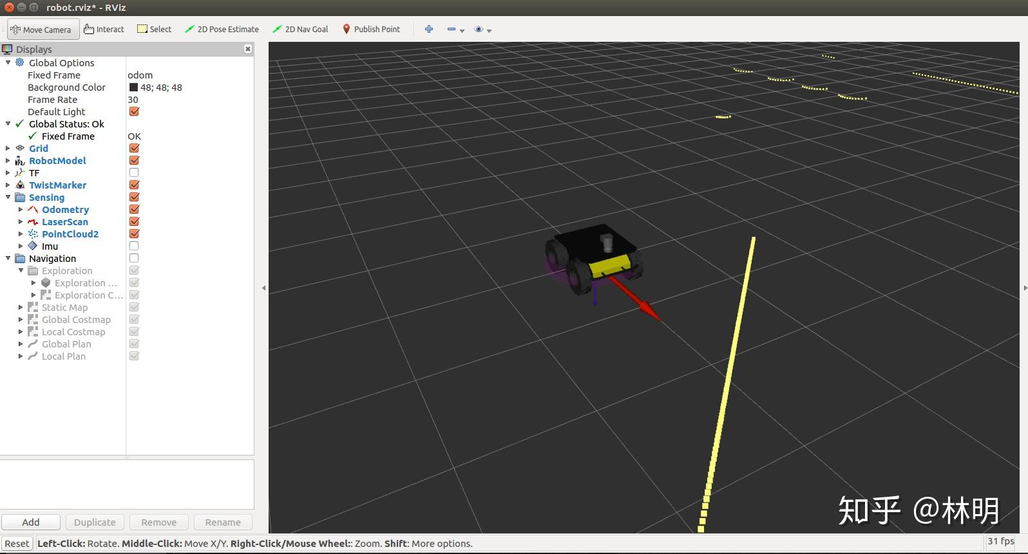Viewport: 1028px width, 554px height.
Task: Click the Add display button
Action: click(x=31, y=522)
